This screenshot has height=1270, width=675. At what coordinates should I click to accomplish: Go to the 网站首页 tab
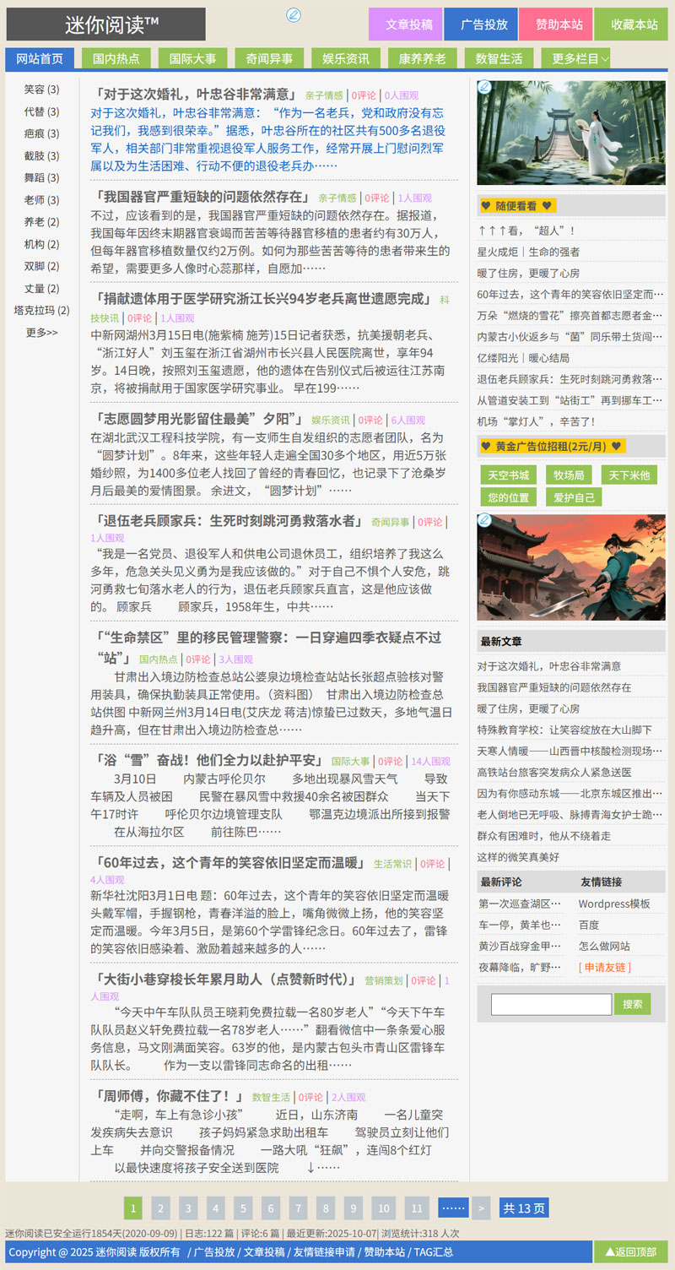click(40, 58)
